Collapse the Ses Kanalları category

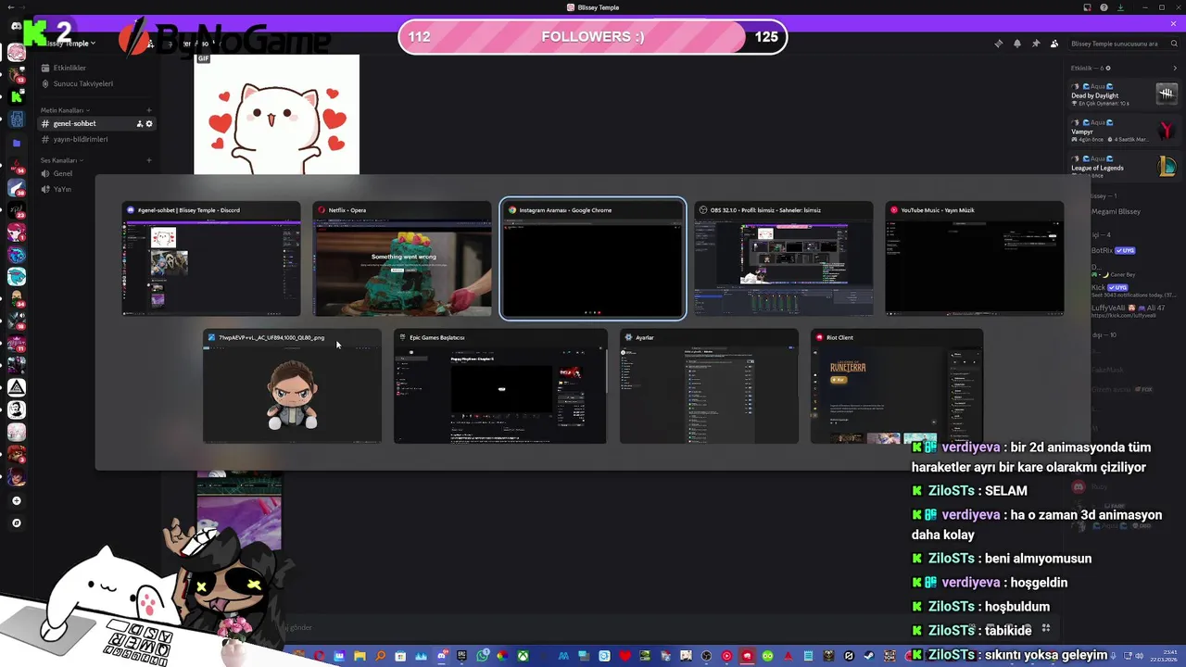(x=61, y=160)
